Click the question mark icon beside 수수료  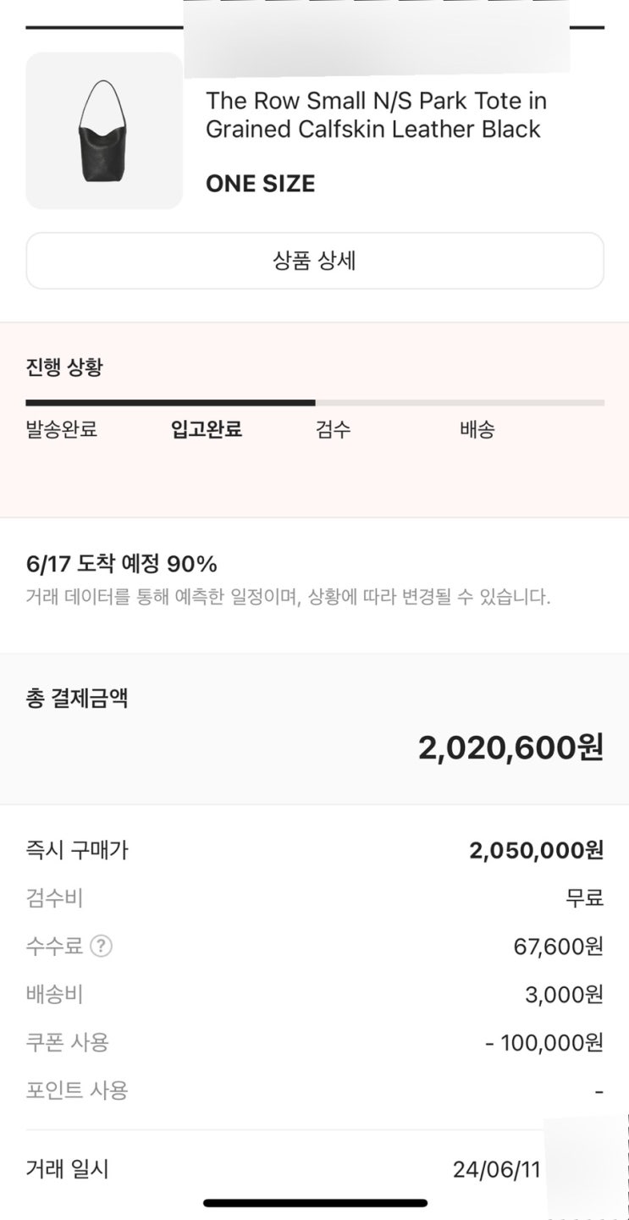(101, 946)
